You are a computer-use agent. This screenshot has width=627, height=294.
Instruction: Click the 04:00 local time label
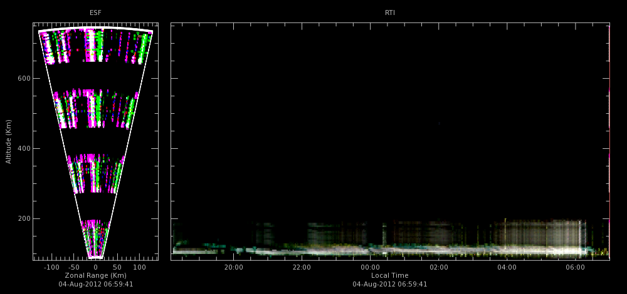coord(507,267)
